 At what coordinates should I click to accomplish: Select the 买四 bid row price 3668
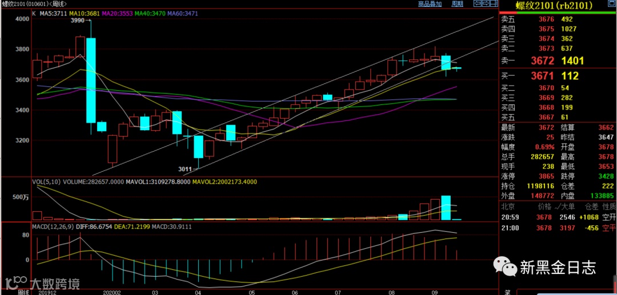point(547,107)
